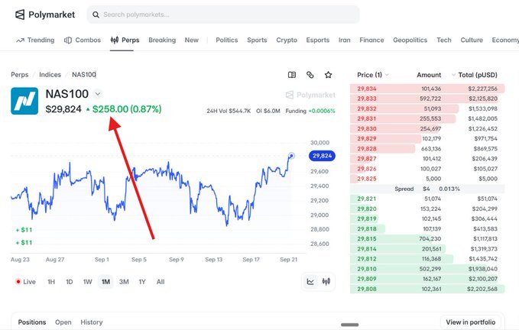519x330 pixels.
Task: Open the Price (1) grouping dropdown
Action: pyautogui.click(x=373, y=75)
